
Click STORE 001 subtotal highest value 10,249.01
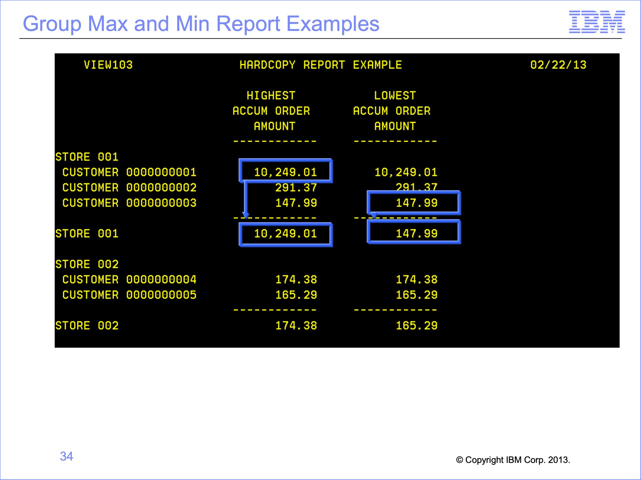tap(286, 233)
